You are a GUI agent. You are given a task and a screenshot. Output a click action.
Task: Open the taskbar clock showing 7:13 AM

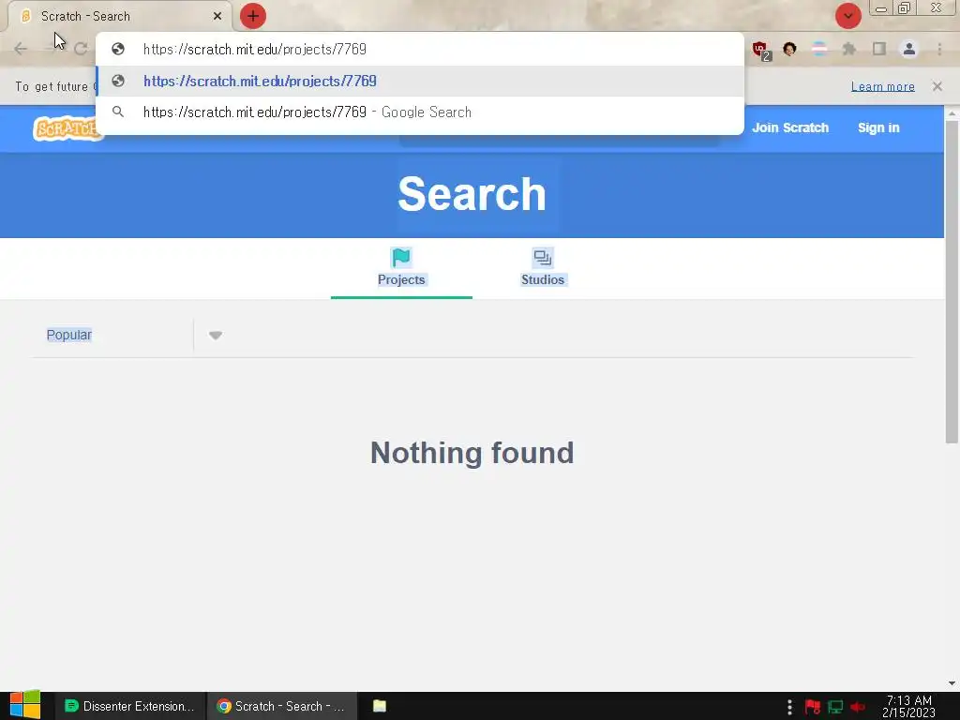tap(909, 707)
